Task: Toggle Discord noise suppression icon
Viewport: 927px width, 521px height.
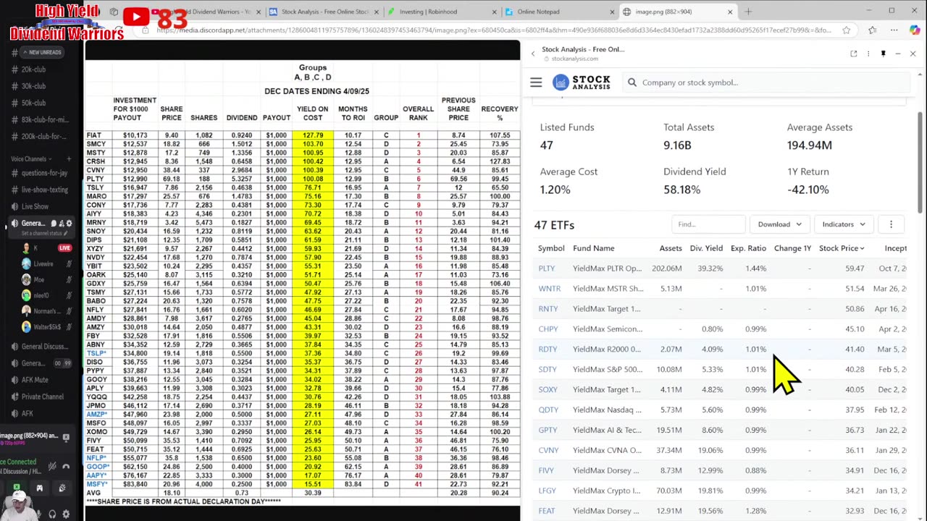Action: coord(52,466)
